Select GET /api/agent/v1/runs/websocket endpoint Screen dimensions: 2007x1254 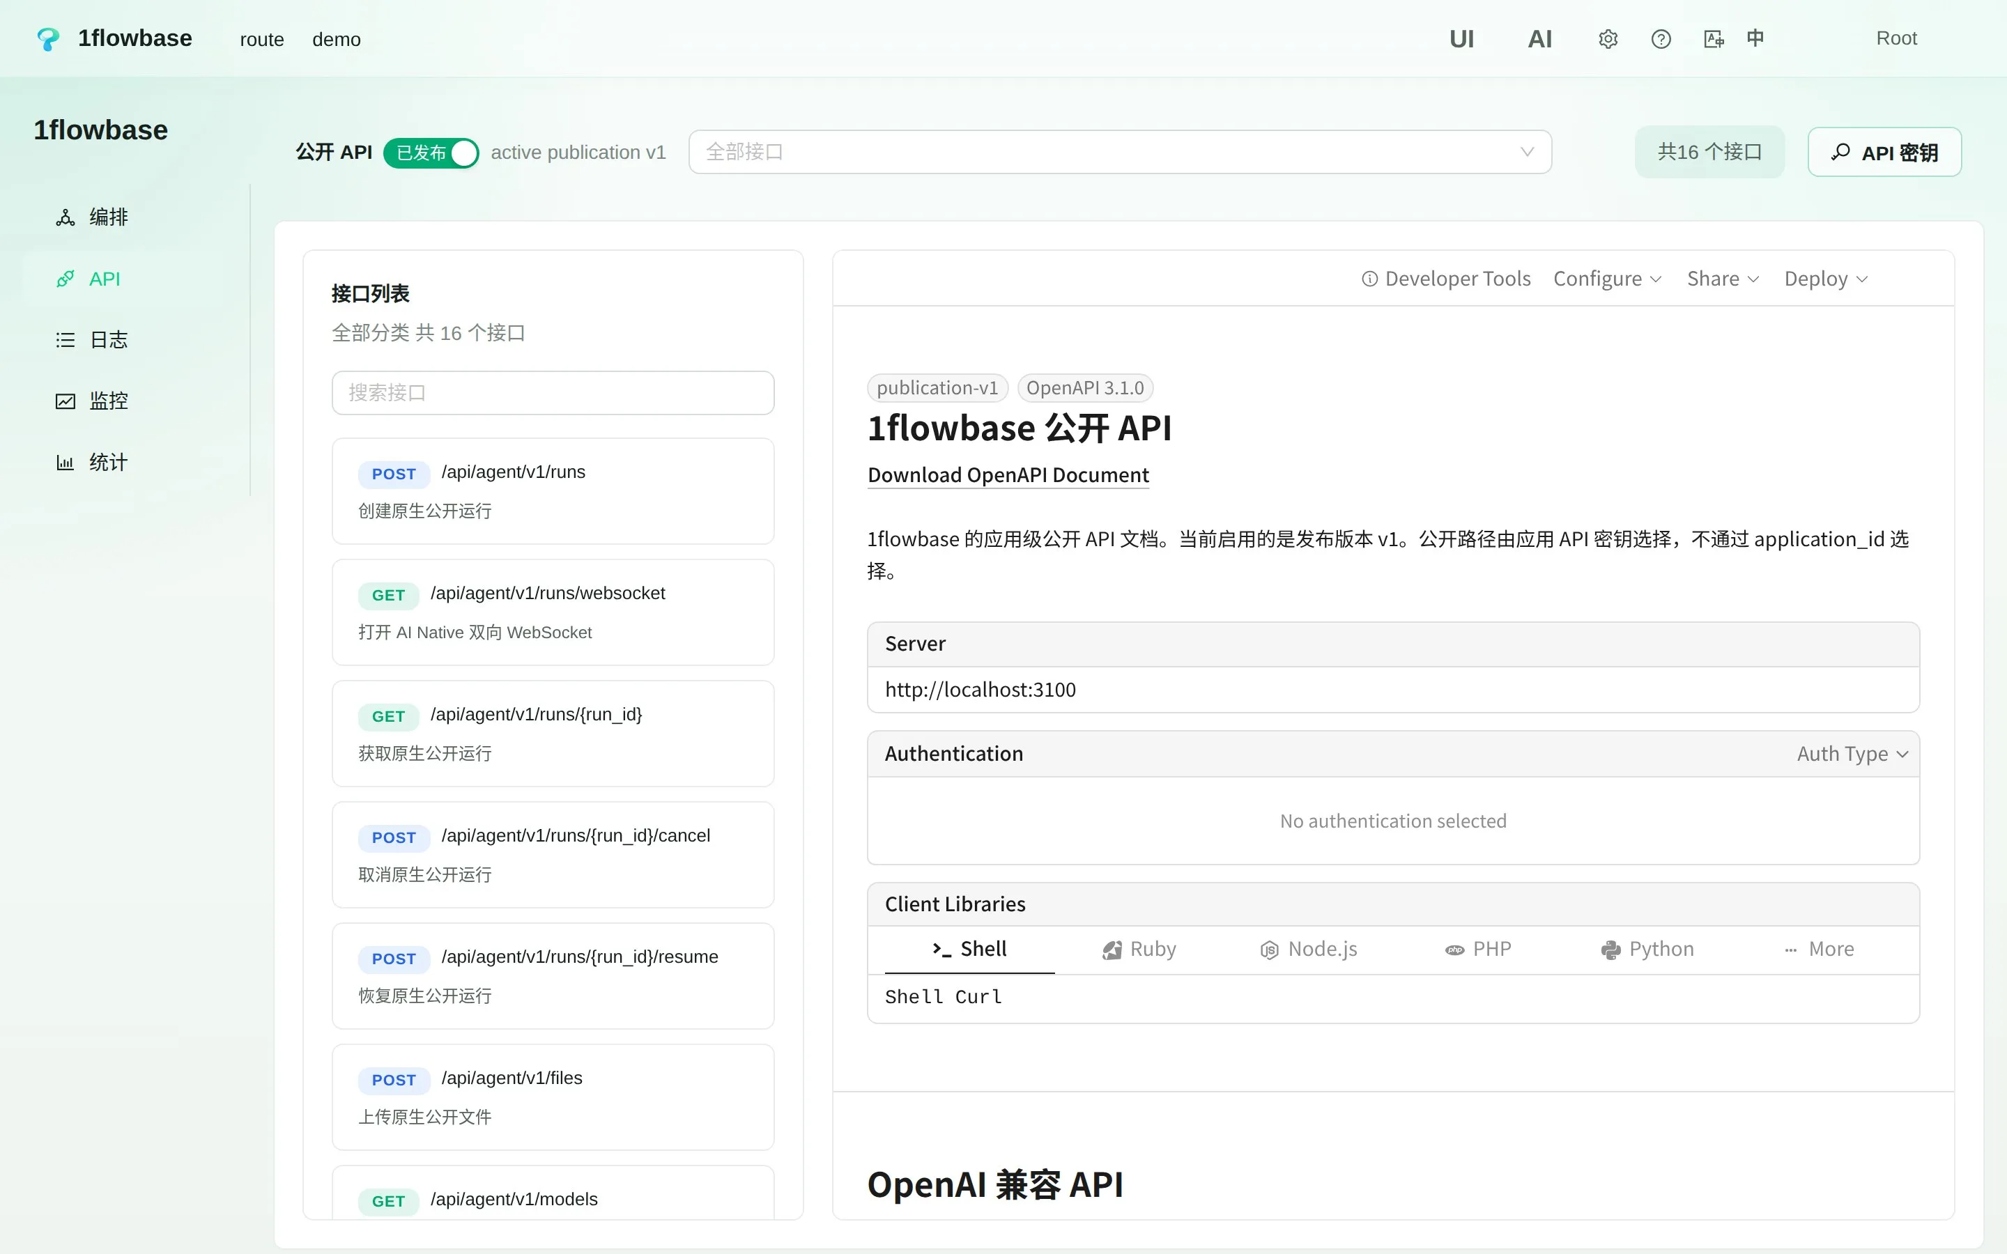tap(553, 612)
